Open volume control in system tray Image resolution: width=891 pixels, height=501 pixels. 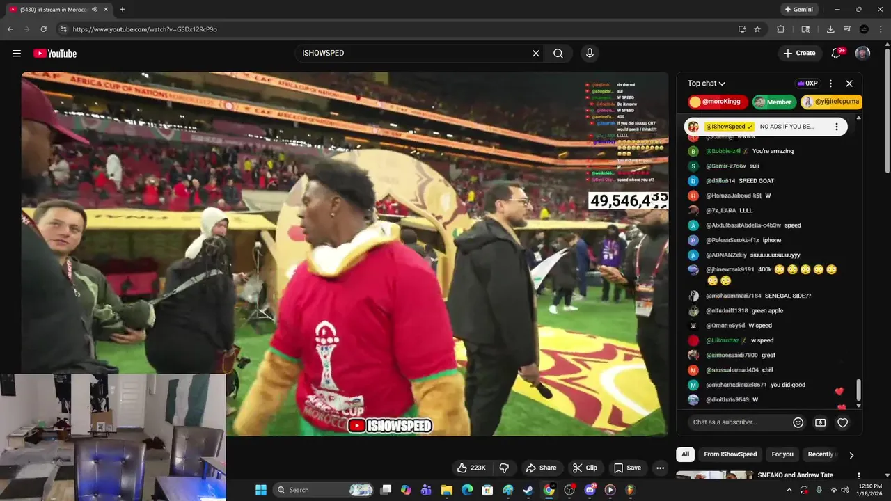click(845, 490)
